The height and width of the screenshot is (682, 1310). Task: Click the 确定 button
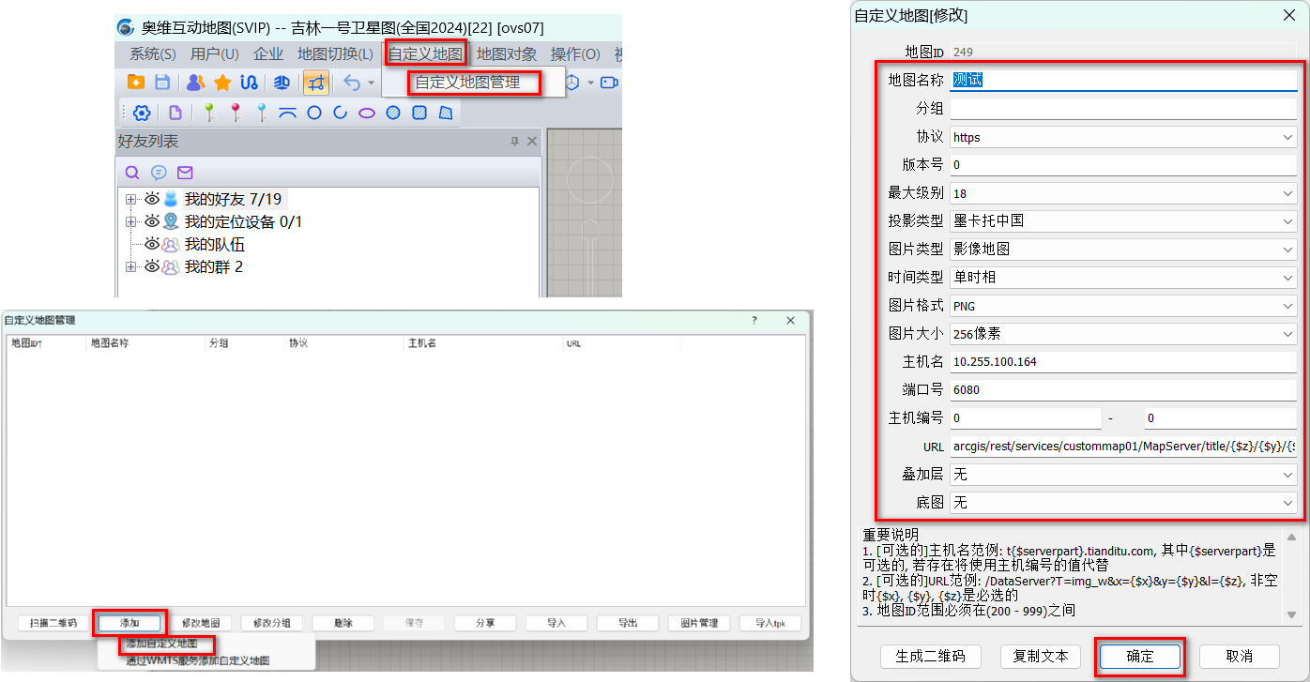tap(1140, 657)
